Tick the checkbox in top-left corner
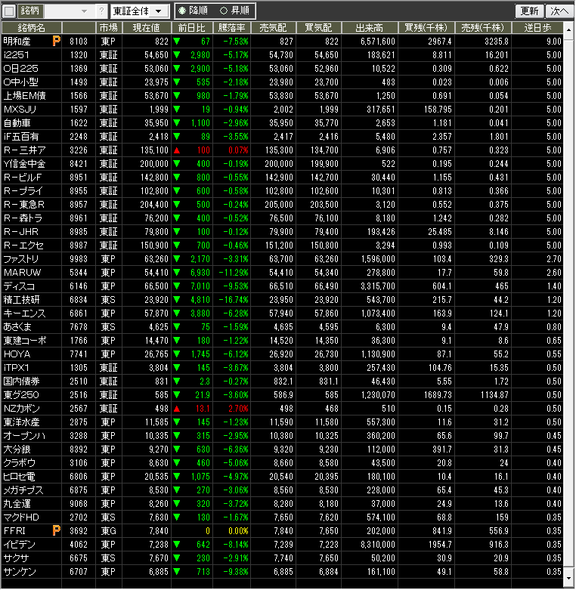576x590 pixels. pos(8,11)
